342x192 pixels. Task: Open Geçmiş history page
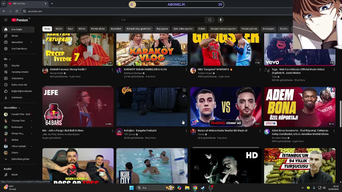18,66
